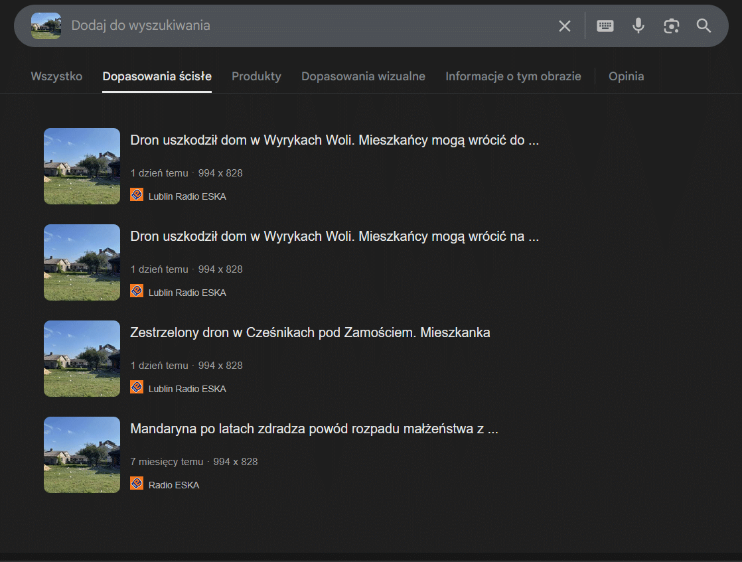Image resolution: width=742 pixels, height=562 pixels.
Task: Open result ending with 'mogą wrócić na ...'
Action: (334, 237)
